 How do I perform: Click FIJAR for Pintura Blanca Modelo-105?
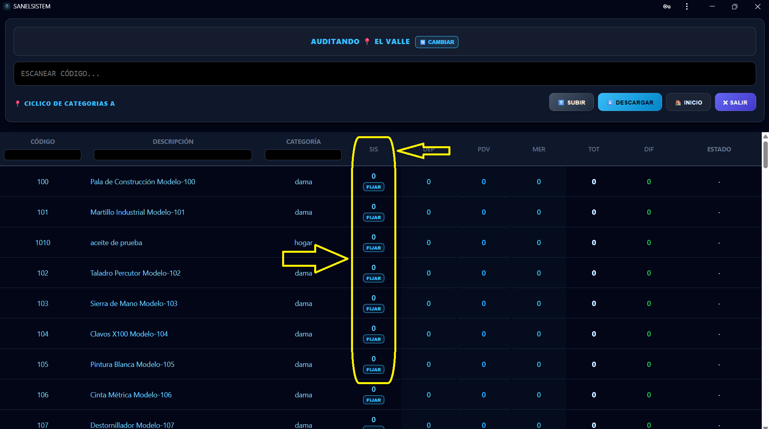[x=373, y=370]
